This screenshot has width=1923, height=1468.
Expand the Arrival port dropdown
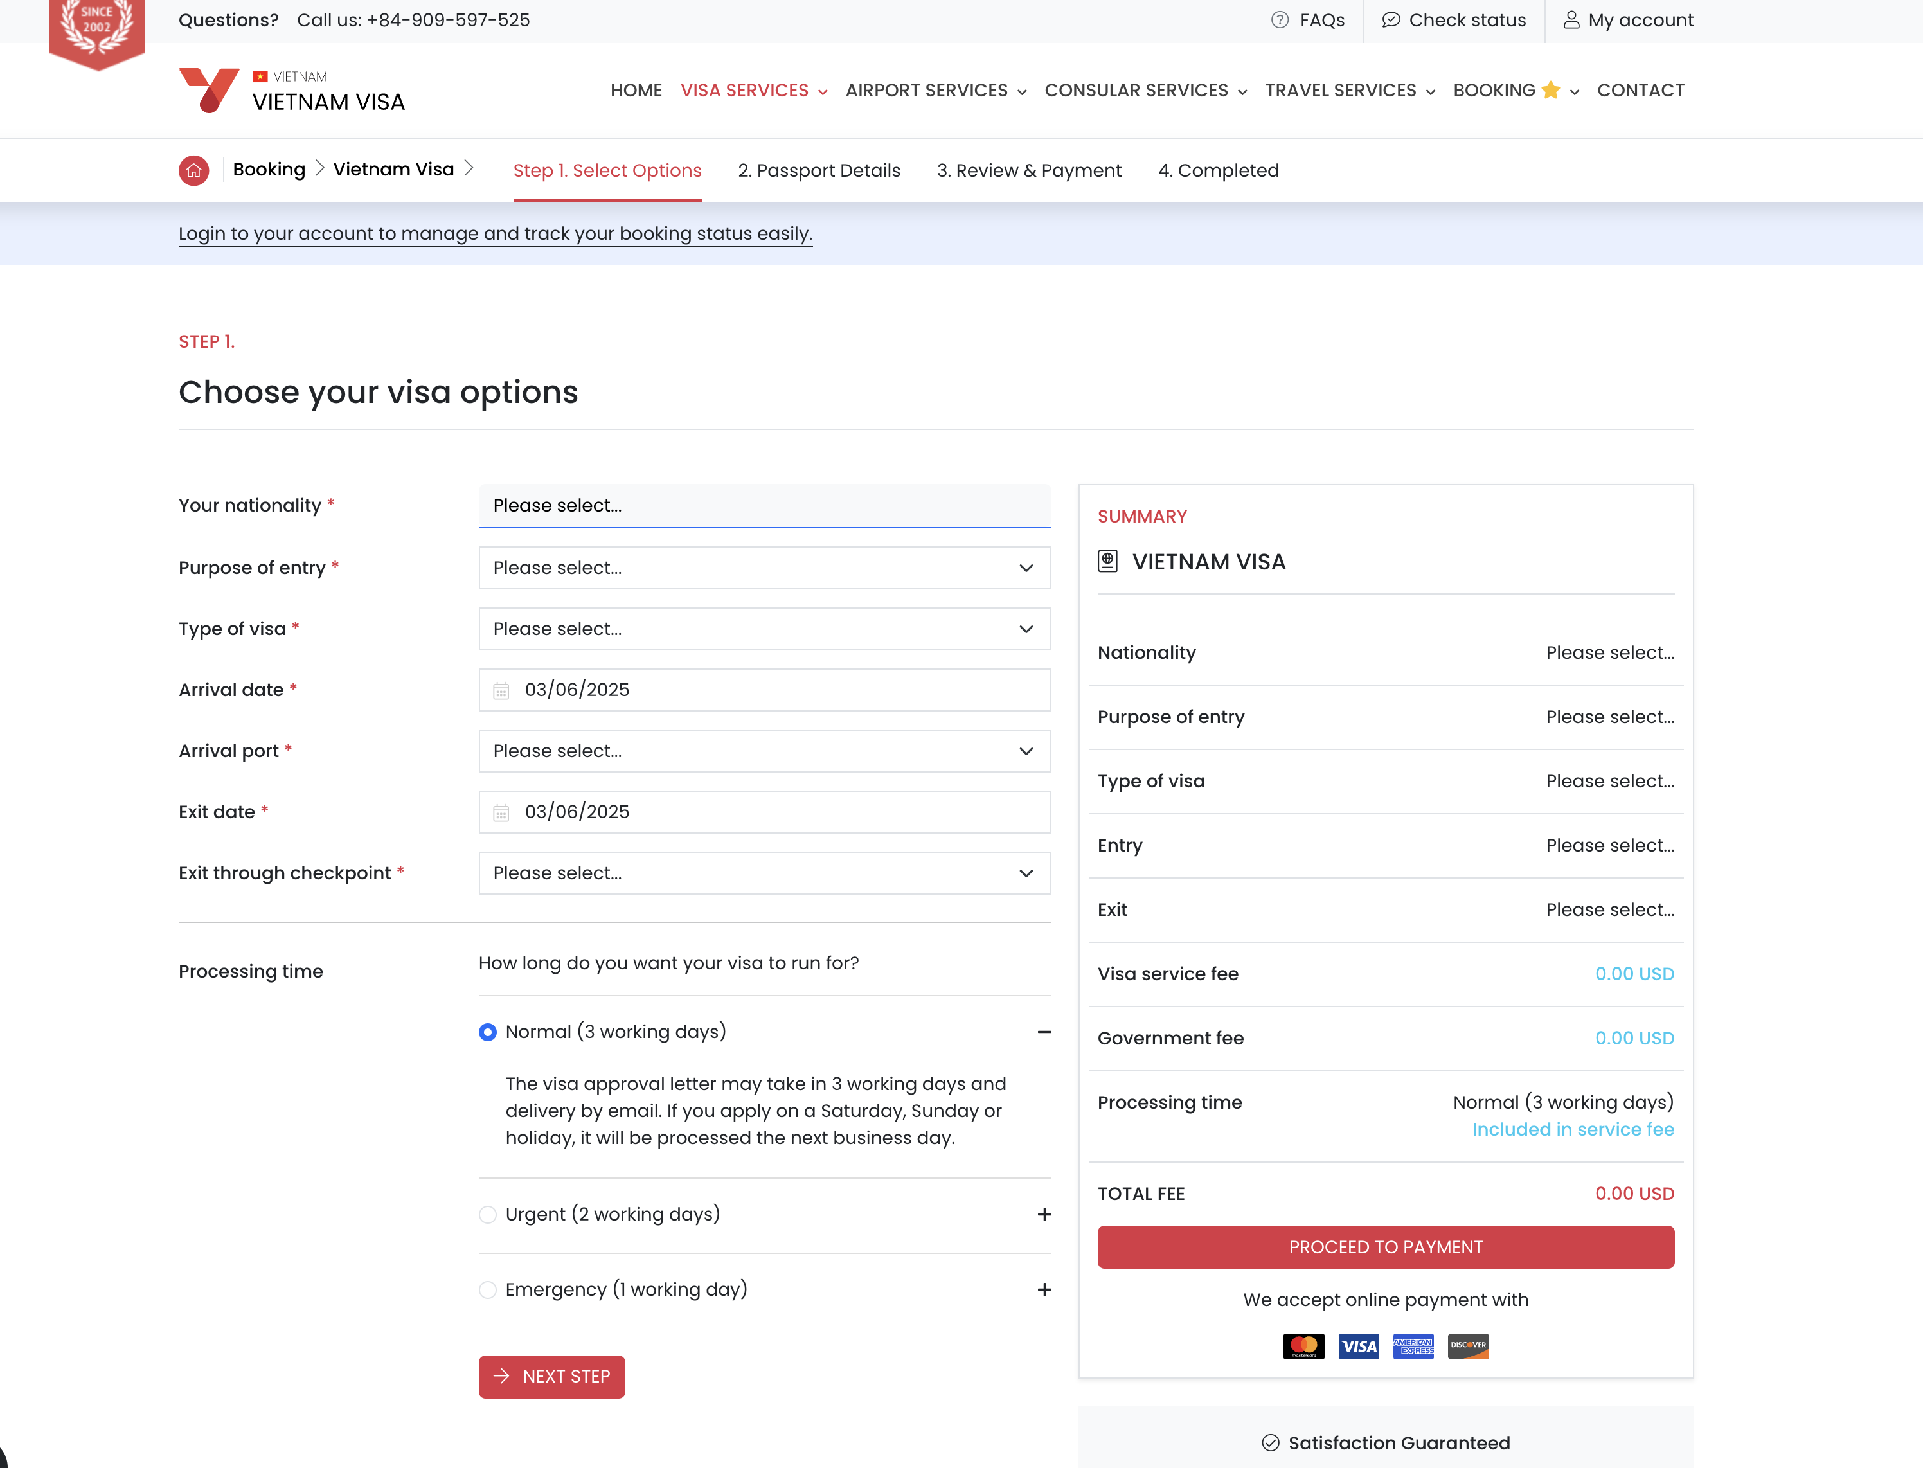point(764,751)
